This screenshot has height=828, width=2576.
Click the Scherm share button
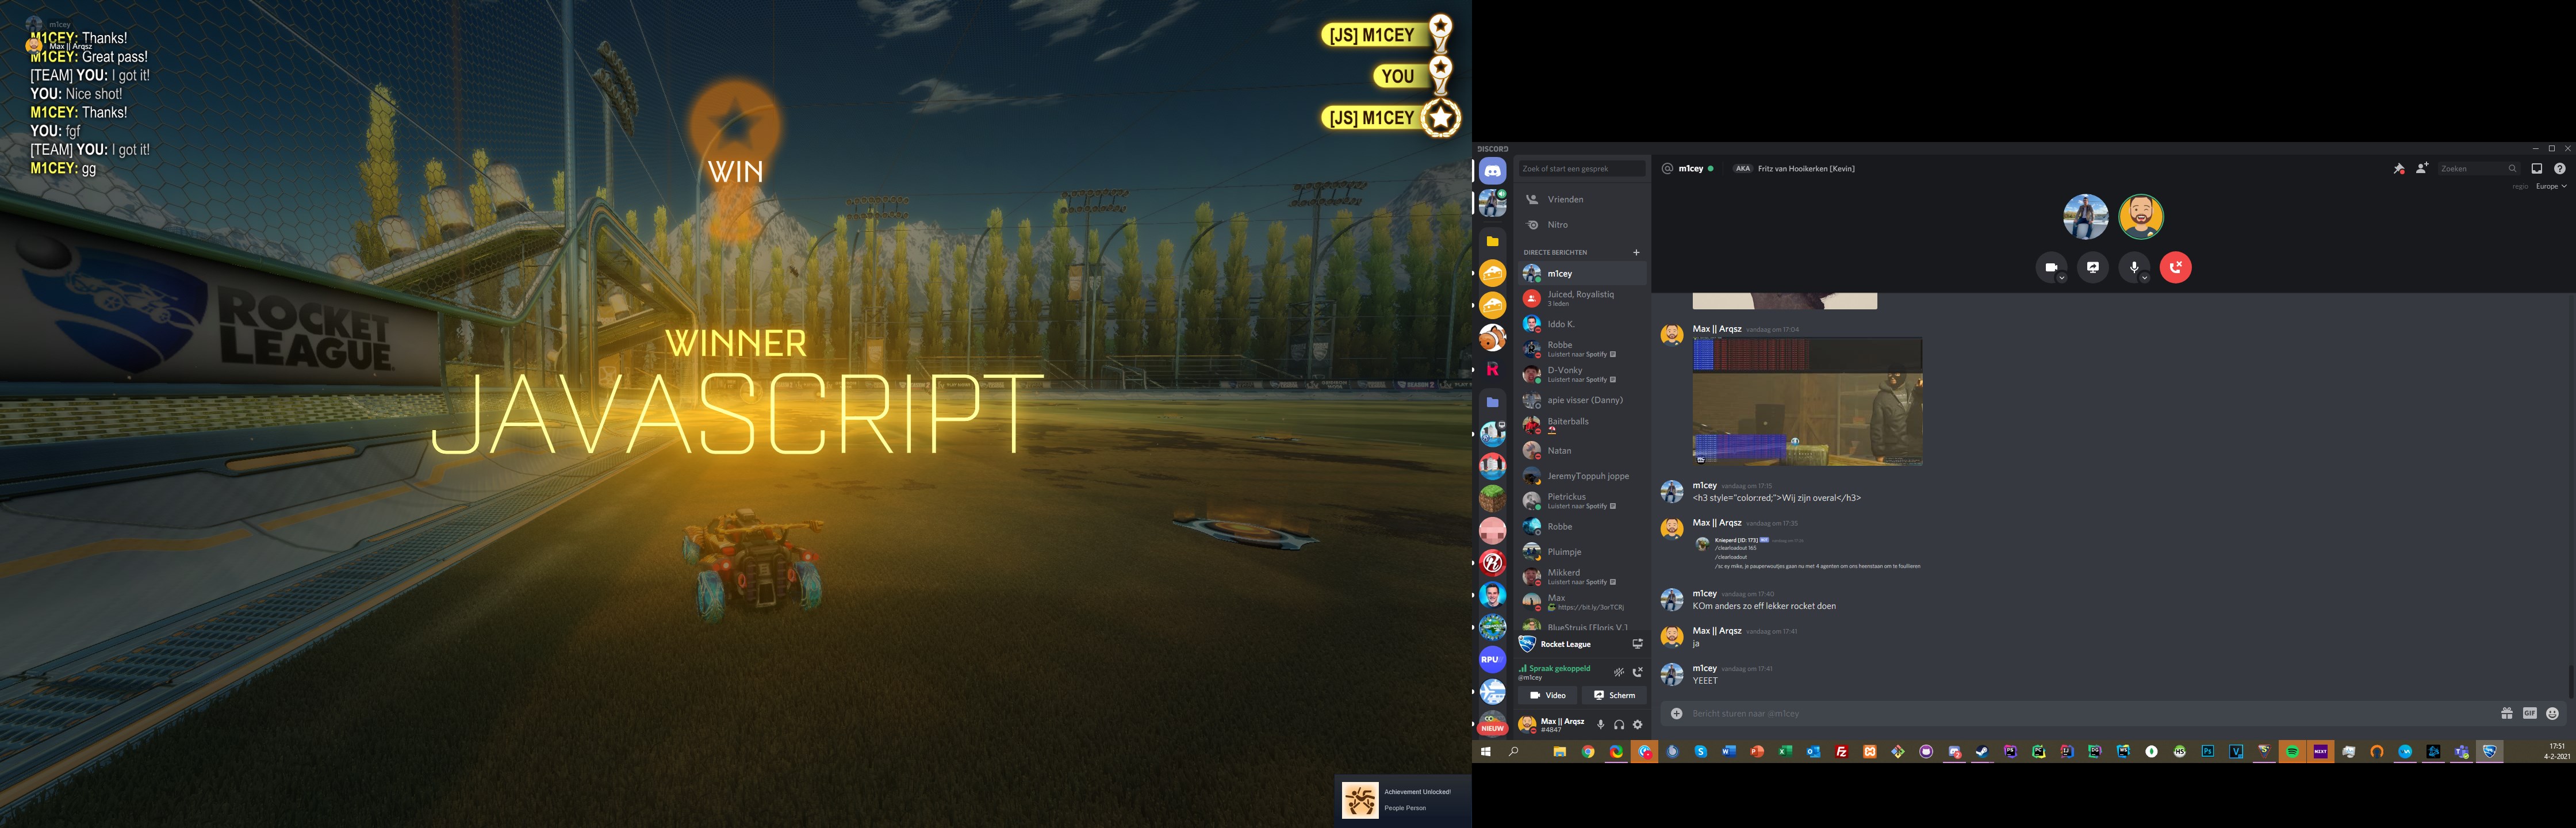(x=1614, y=695)
